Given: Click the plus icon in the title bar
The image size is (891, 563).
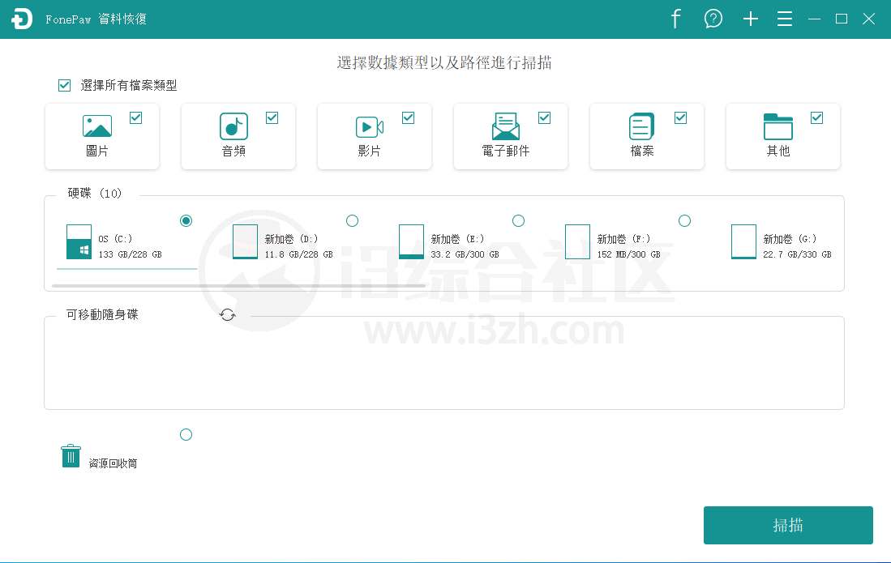Looking at the screenshot, I should [x=750, y=18].
